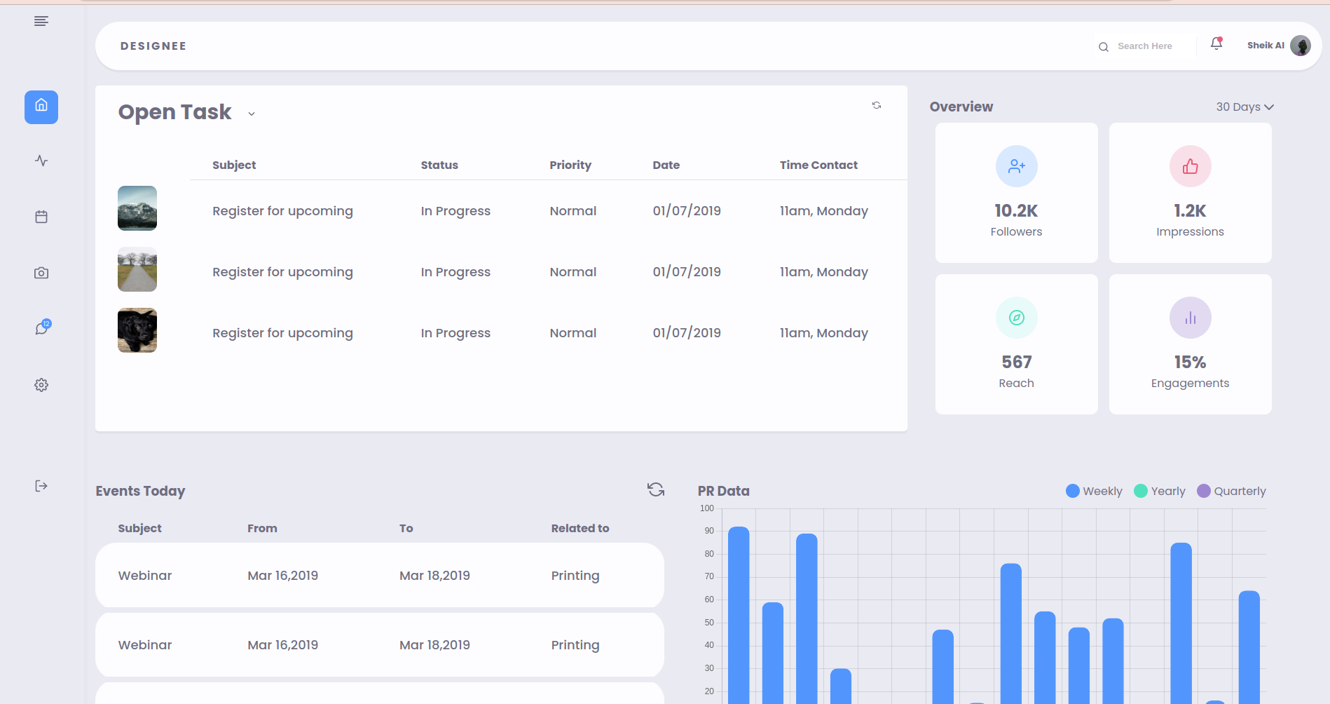
Task: Click the From column header
Action: tap(262, 528)
